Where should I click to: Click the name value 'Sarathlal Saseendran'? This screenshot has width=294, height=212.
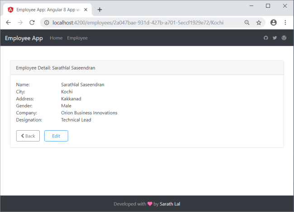pos(83,85)
